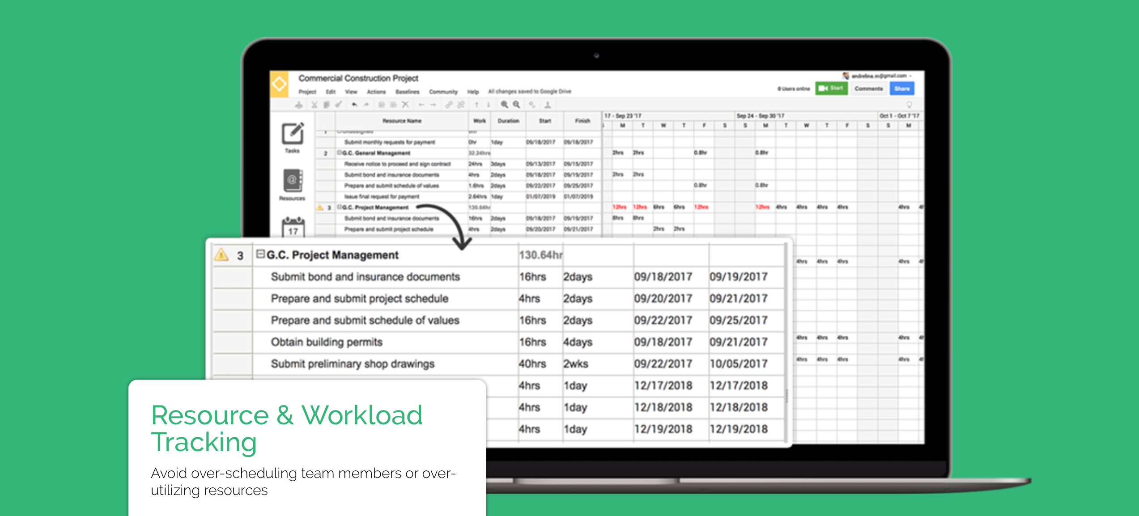Click the '09/15/2017' finish date cell
Viewport: 1139px width, 516px height.
tap(578, 164)
